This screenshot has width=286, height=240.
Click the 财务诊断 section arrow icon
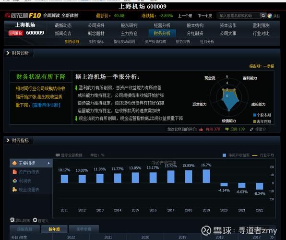[8, 53]
